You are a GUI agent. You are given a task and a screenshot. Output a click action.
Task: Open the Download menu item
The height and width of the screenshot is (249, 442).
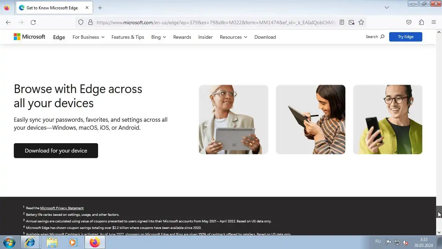265,37
